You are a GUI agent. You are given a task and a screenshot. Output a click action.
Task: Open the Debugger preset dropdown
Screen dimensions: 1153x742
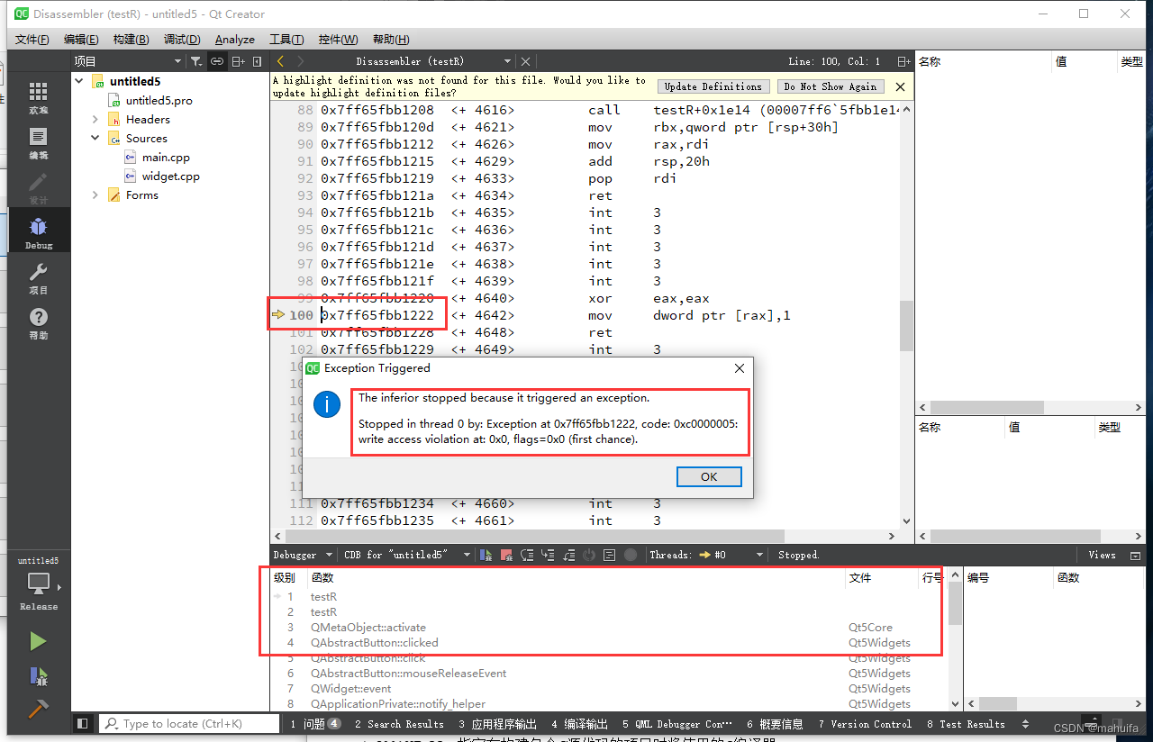[304, 555]
